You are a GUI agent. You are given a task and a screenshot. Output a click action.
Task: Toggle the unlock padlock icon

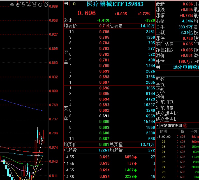[34, 5]
